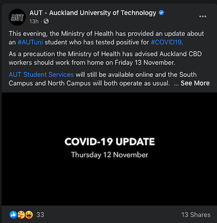This screenshot has width=217, height=223.
Task: Open the AUT profile picture
Action: tap(17, 17)
